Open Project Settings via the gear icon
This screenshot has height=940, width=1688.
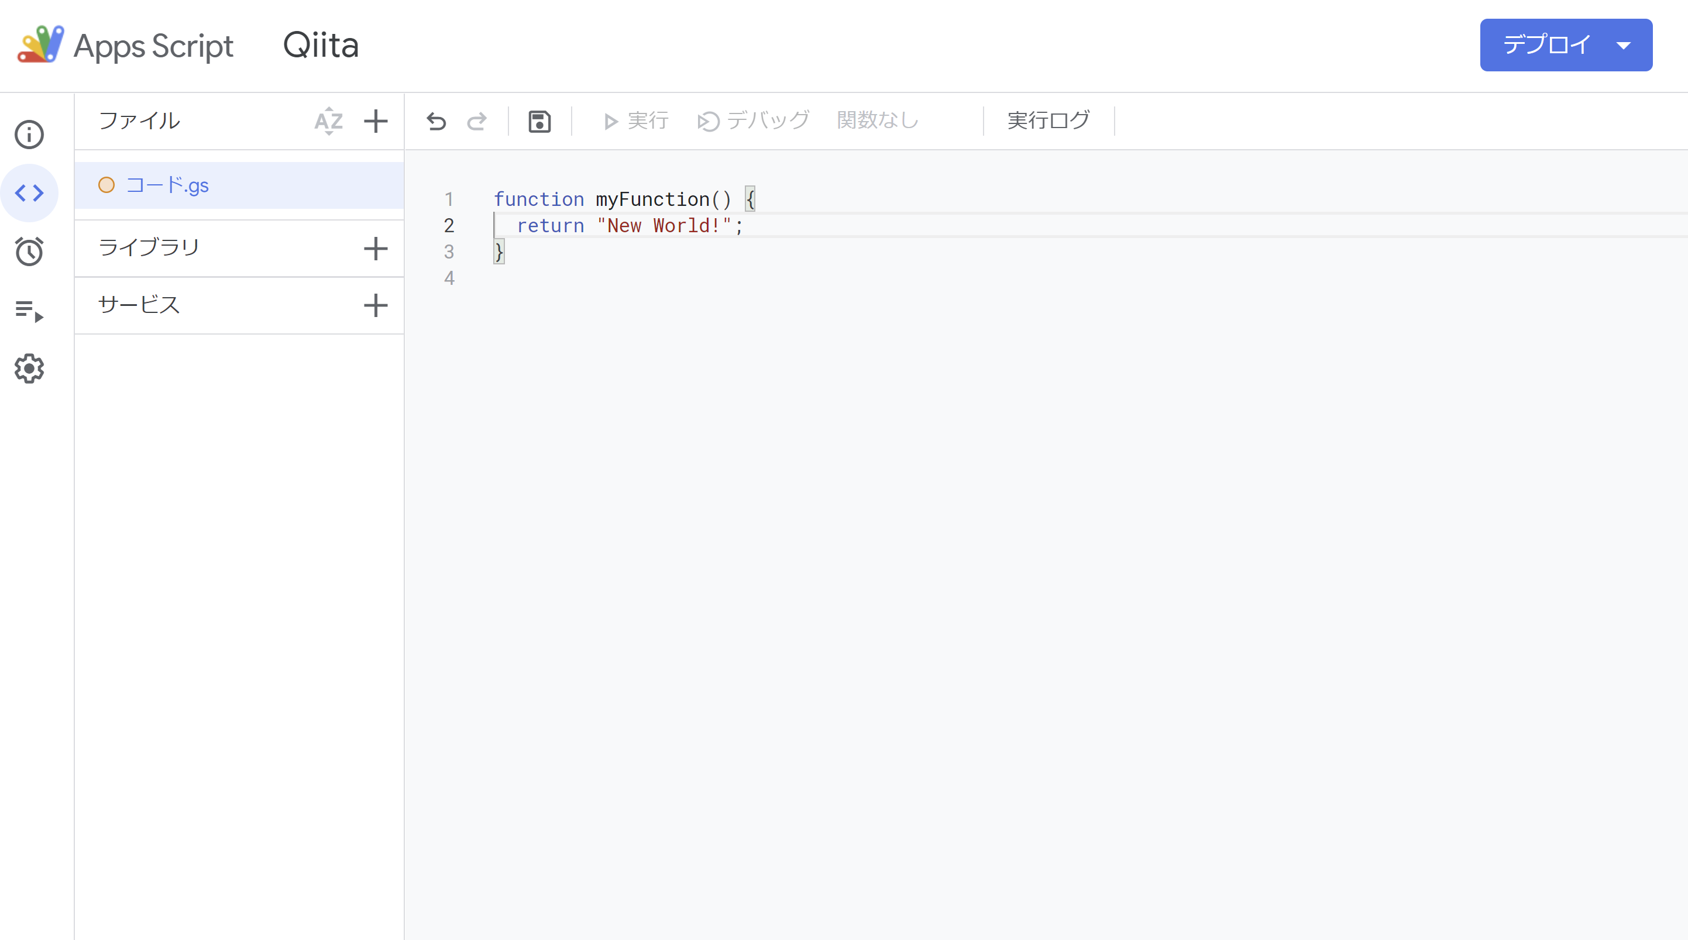click(29, 368)
